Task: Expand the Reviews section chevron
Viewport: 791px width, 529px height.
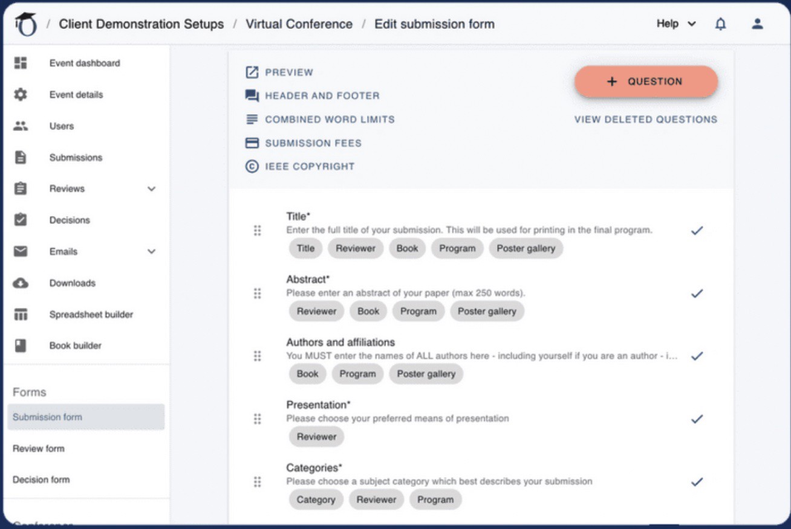Action: click(151, 188)
